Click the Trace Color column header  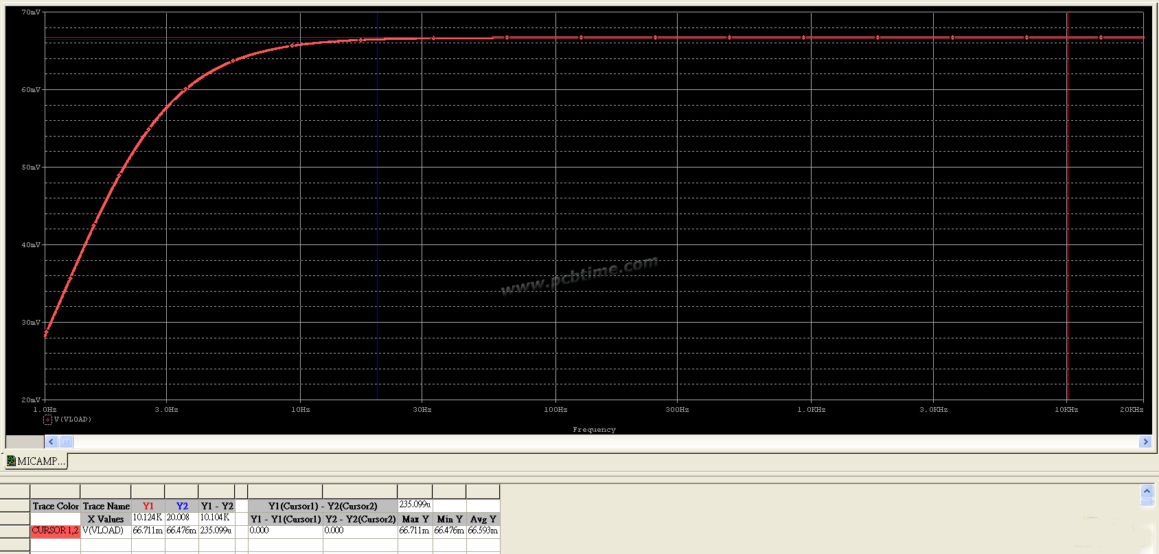coord(56,507)
